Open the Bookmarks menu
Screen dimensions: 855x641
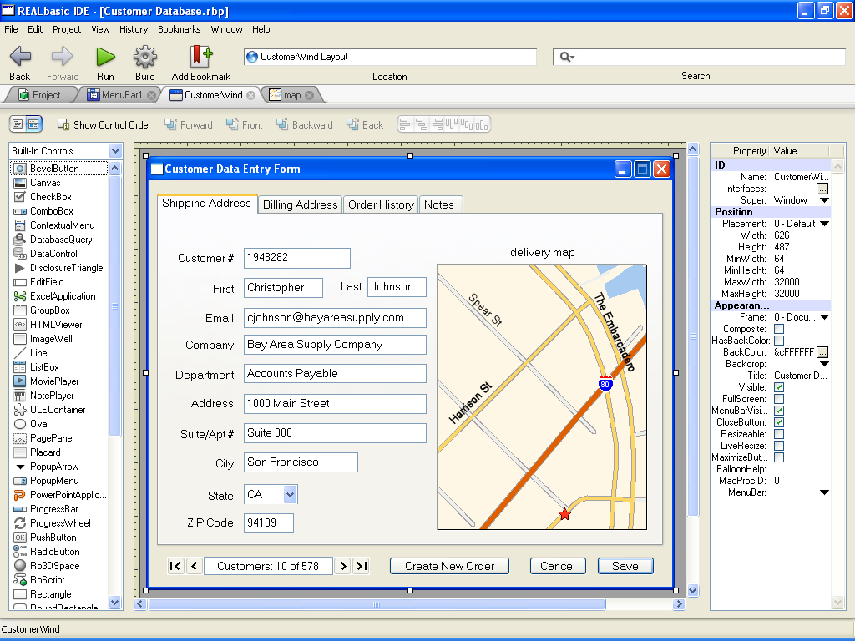tap(179, 29)
